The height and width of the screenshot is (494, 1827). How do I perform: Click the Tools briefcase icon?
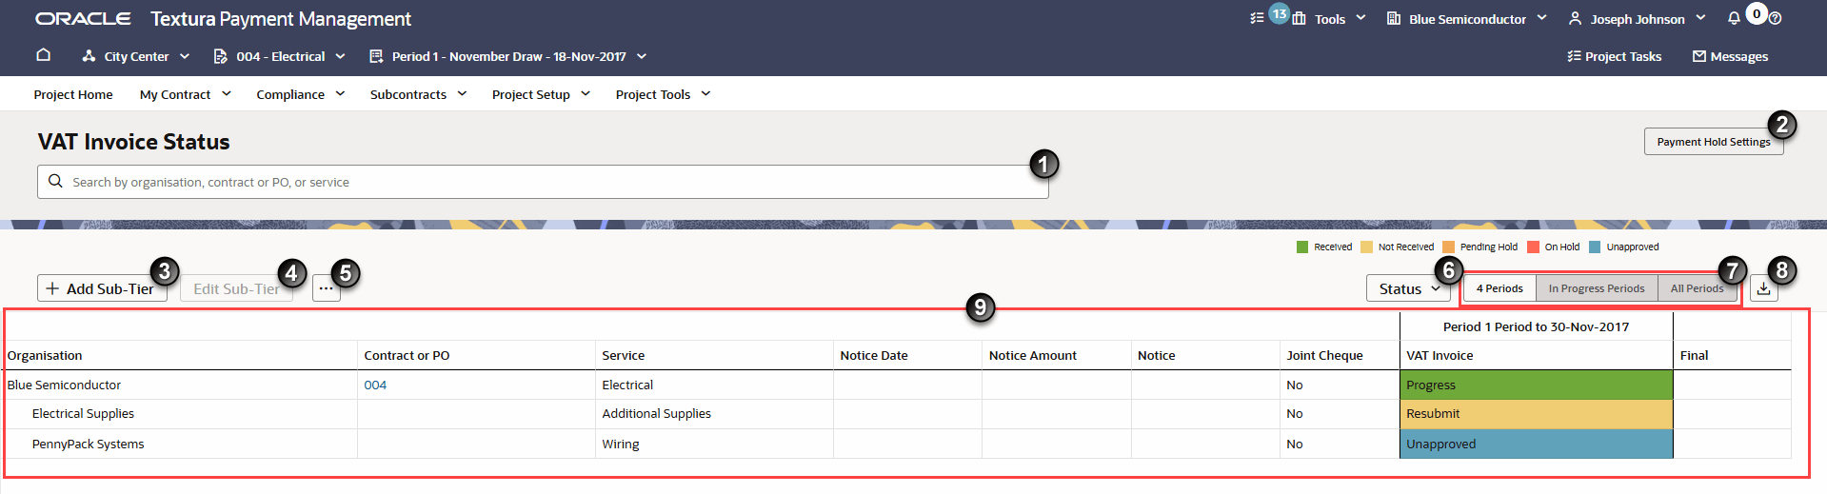(1299, 18)
